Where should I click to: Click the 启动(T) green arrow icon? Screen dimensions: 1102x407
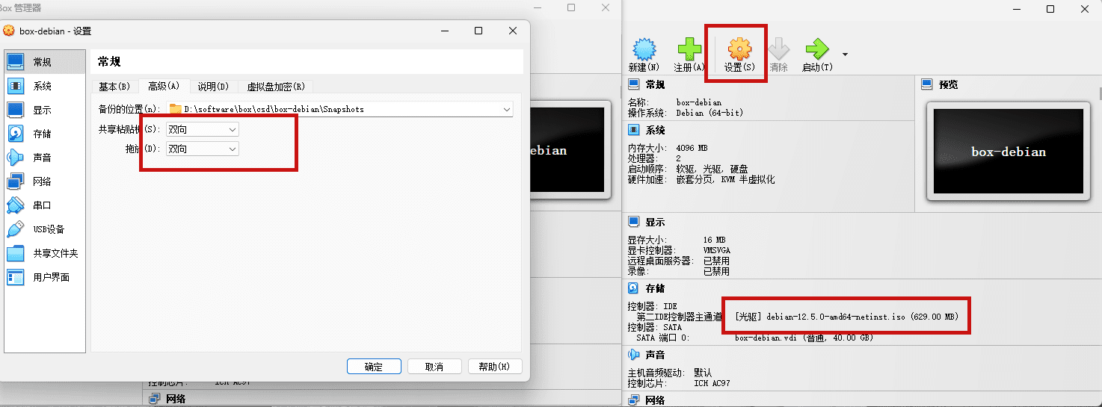pyautogui.click(x=816, y=52)
